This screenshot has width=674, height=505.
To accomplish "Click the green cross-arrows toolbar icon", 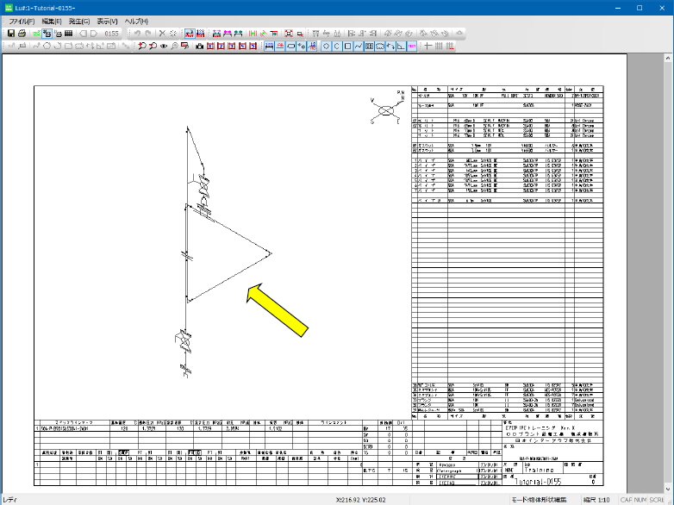I will click(x=36, y=33).
